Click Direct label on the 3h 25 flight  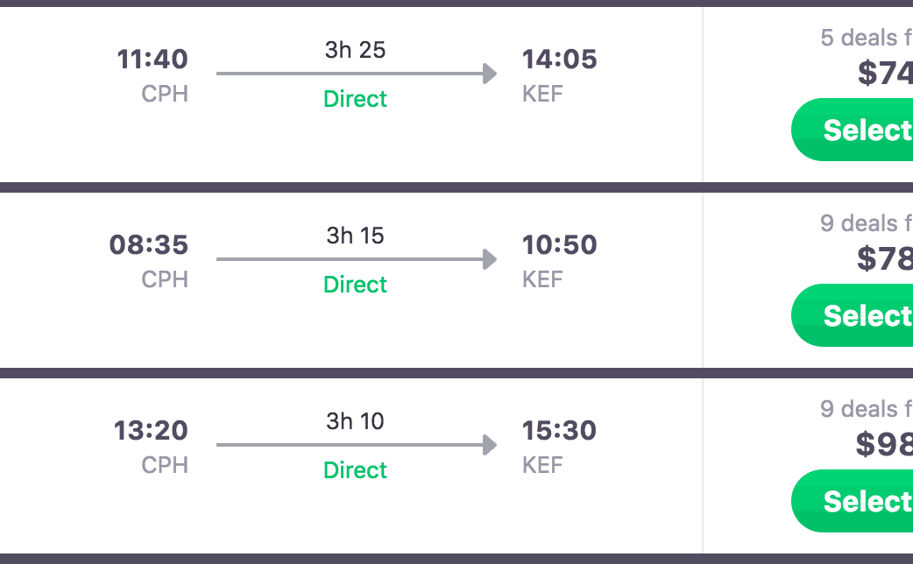point(356,99)
